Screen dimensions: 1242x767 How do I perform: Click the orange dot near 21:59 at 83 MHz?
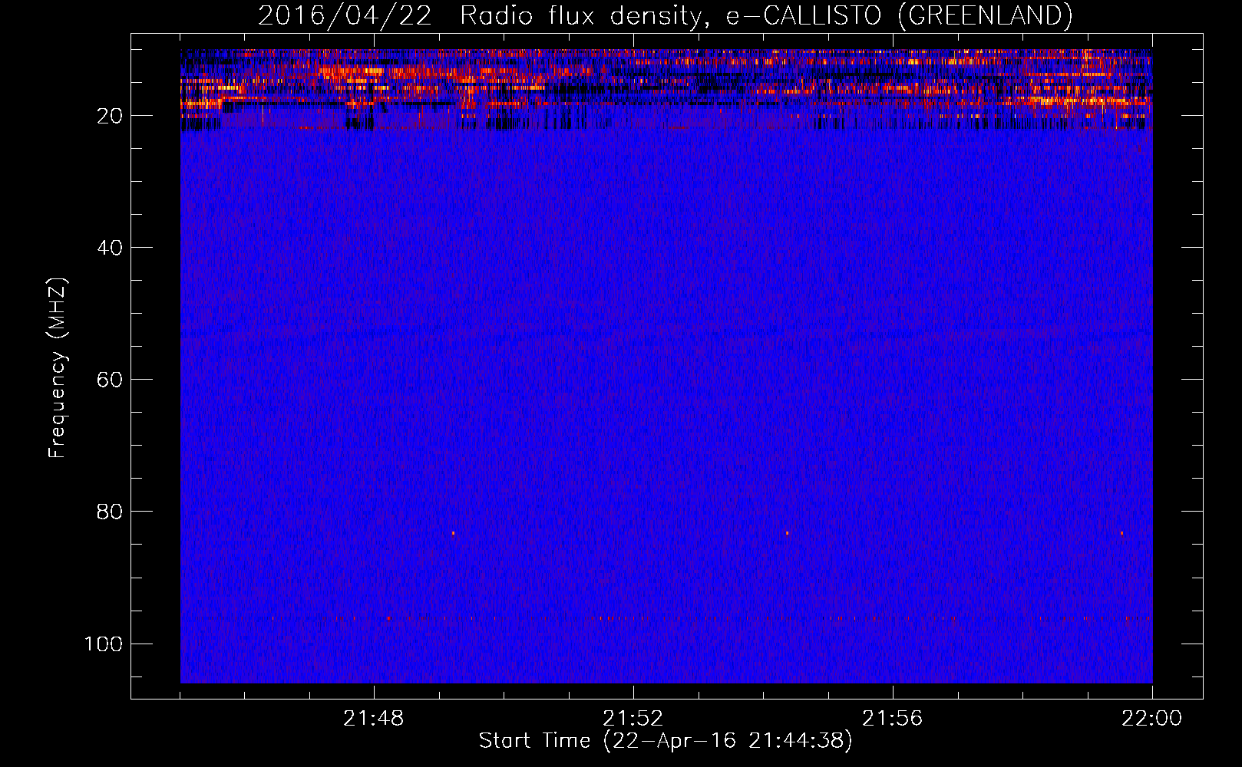1121,532
